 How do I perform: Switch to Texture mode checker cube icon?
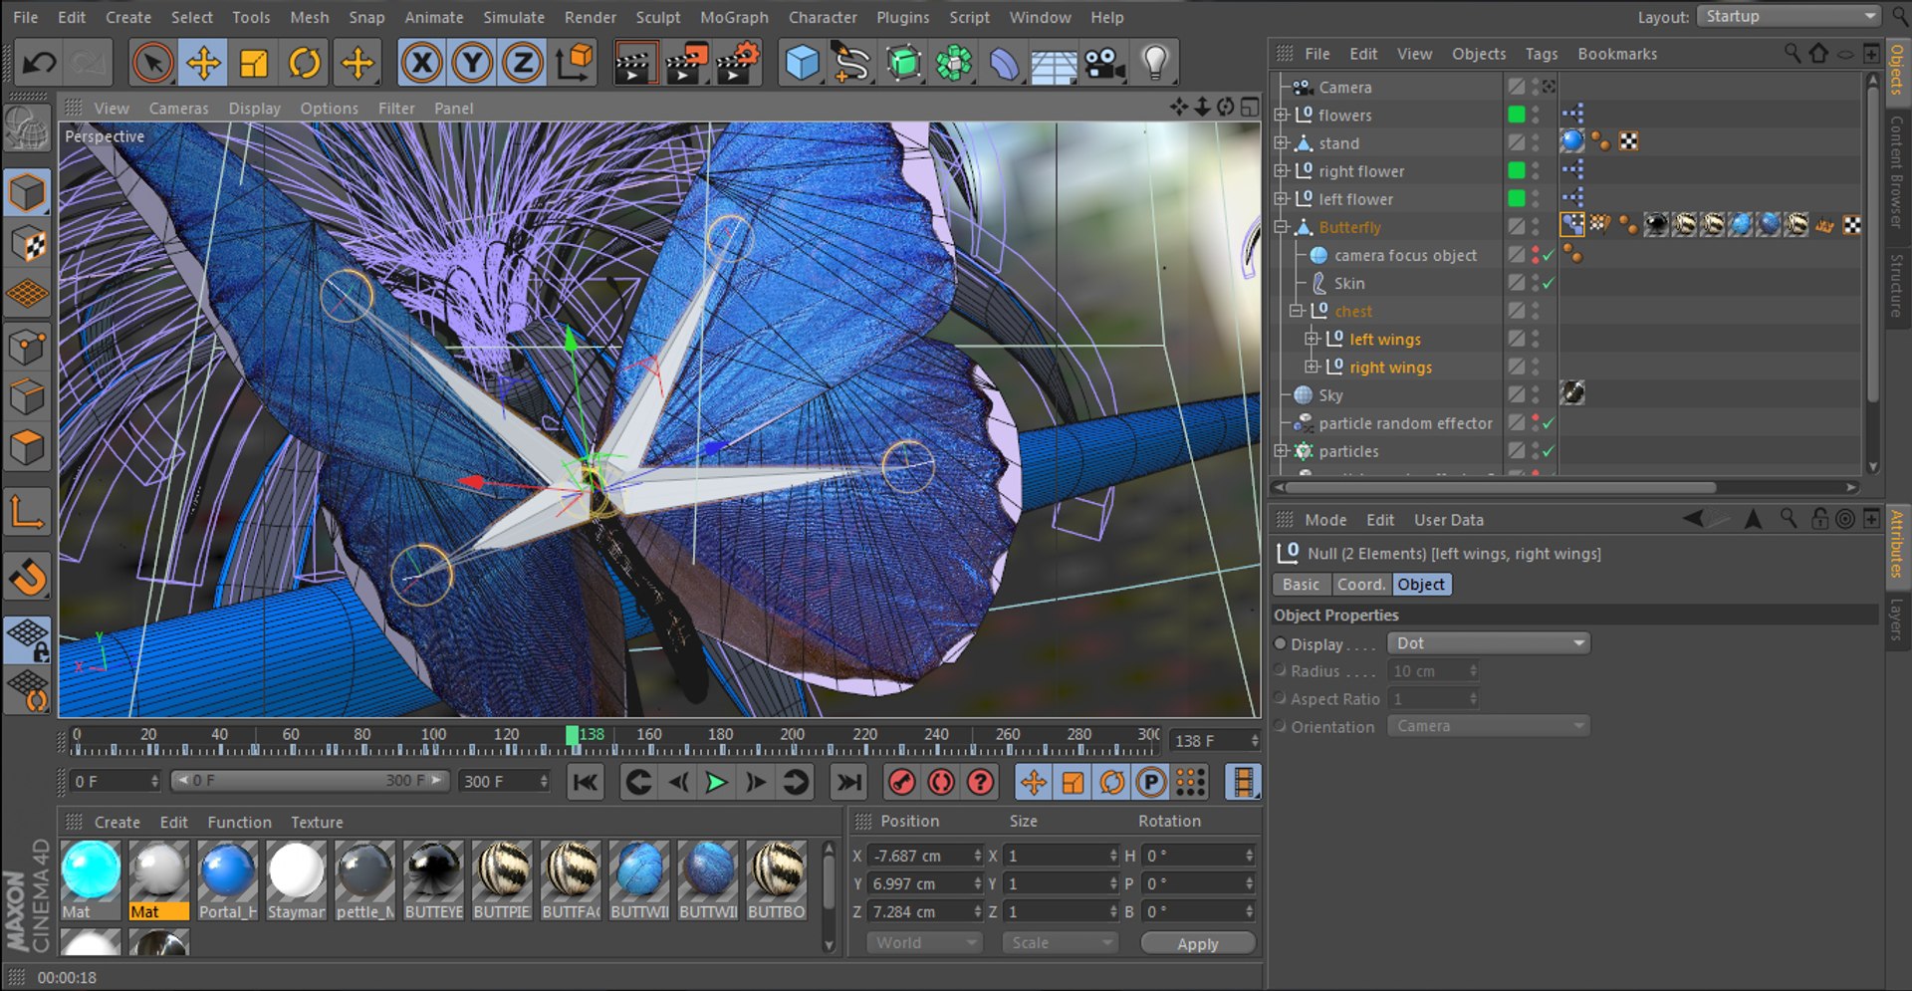[x=27, y=243]
